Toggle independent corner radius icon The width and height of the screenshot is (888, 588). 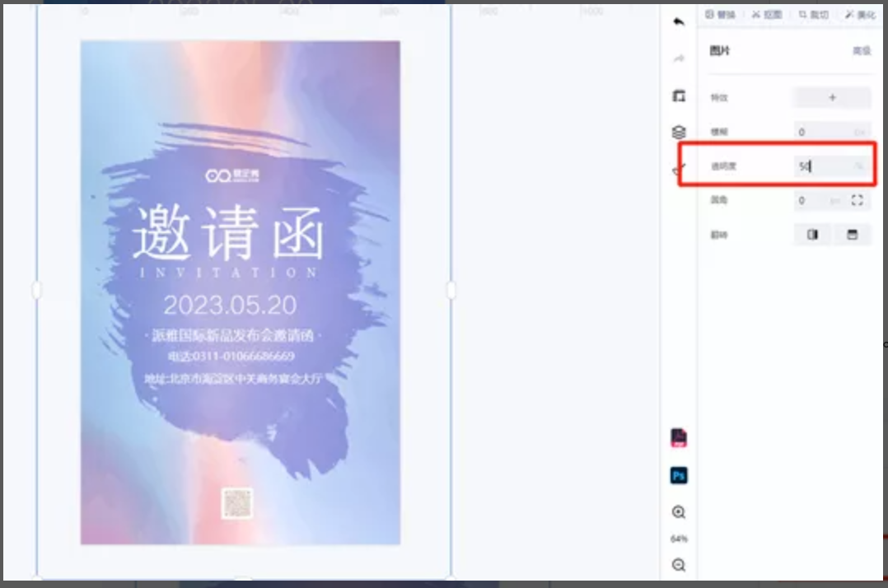(x=857, y=200)
